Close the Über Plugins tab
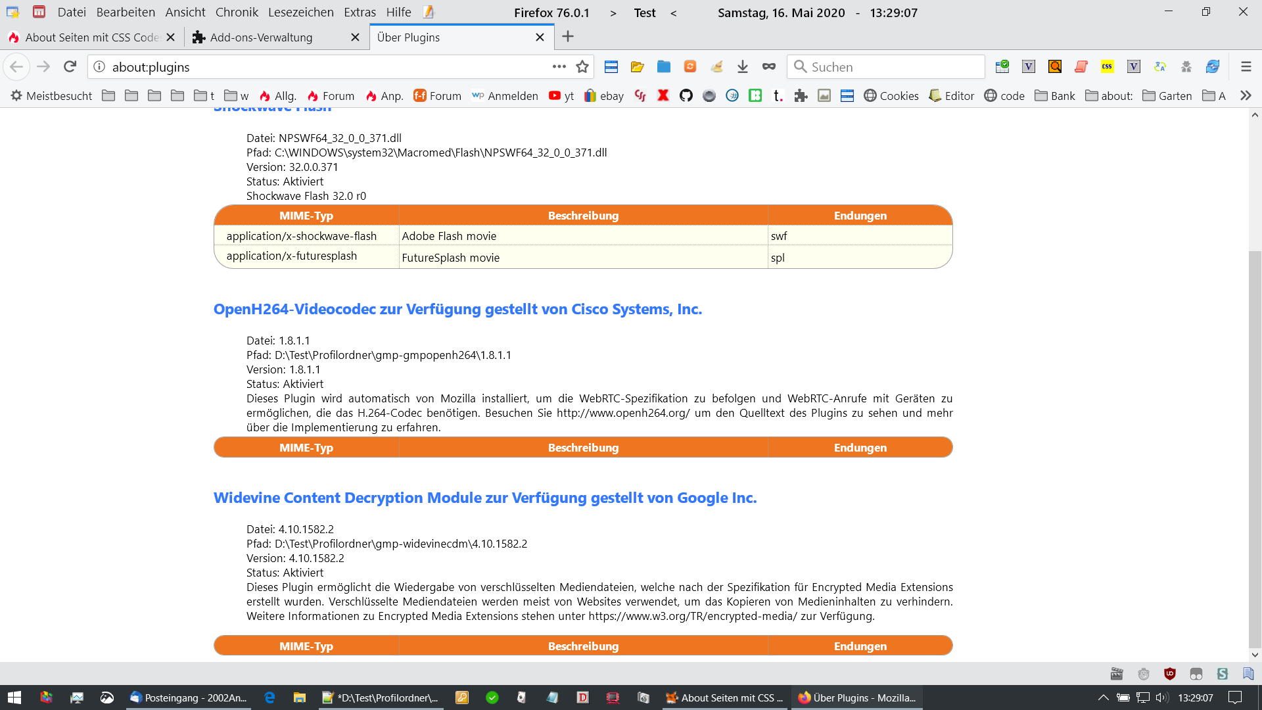1262x710 pixels. click(540, 37)
